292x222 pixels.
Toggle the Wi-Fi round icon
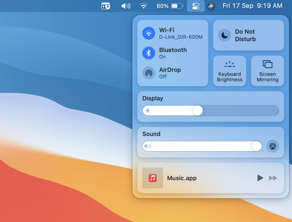click(149, 33)
